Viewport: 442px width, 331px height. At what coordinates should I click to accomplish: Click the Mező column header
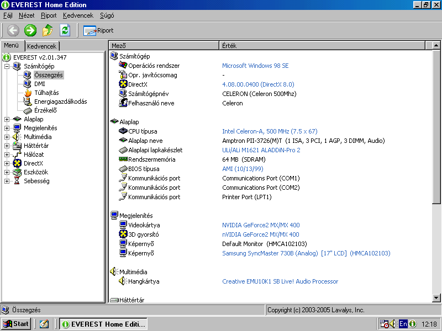[164, 46]
